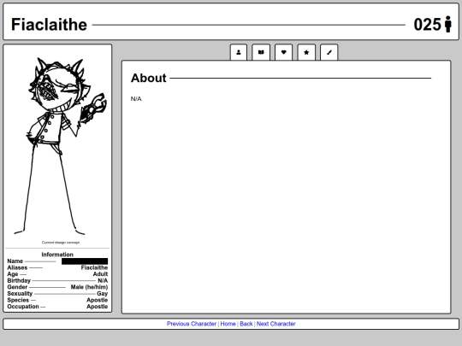
Task: Click the Fiaclaithe page title
Action: click(x=49, y=25)
